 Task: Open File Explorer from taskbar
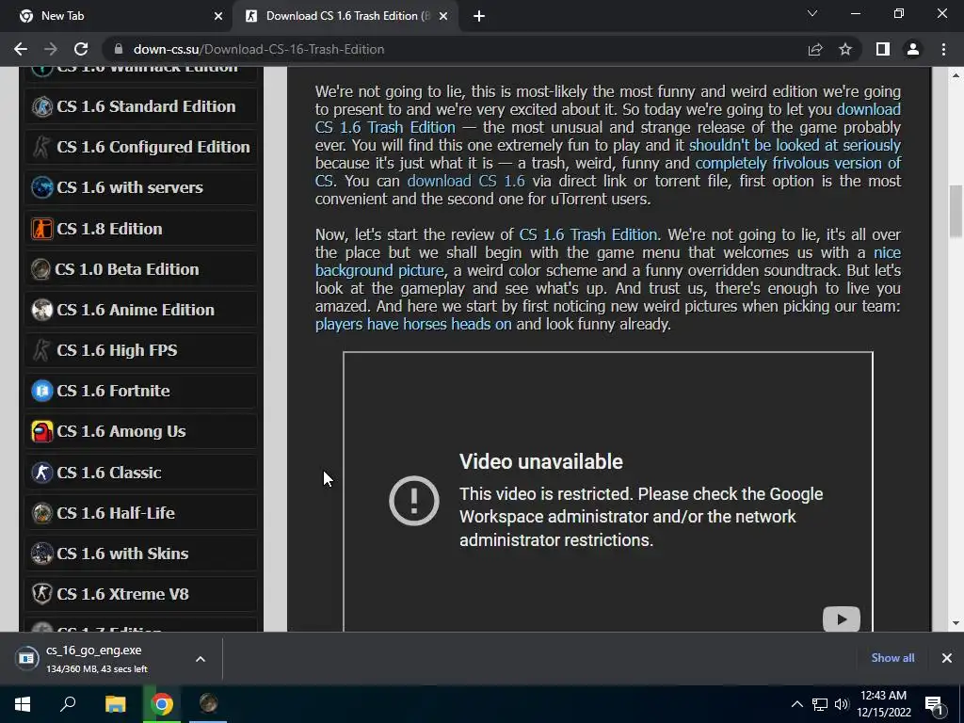tap(115, 704)
